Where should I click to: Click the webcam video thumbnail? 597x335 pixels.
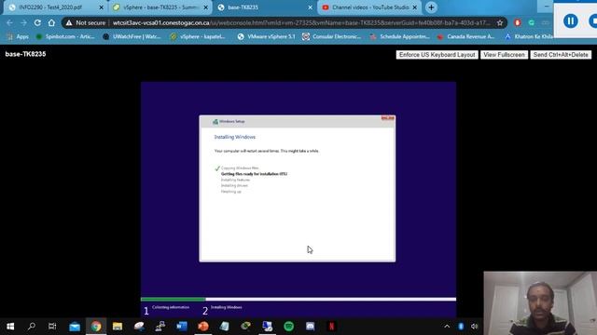coord(540,303)
